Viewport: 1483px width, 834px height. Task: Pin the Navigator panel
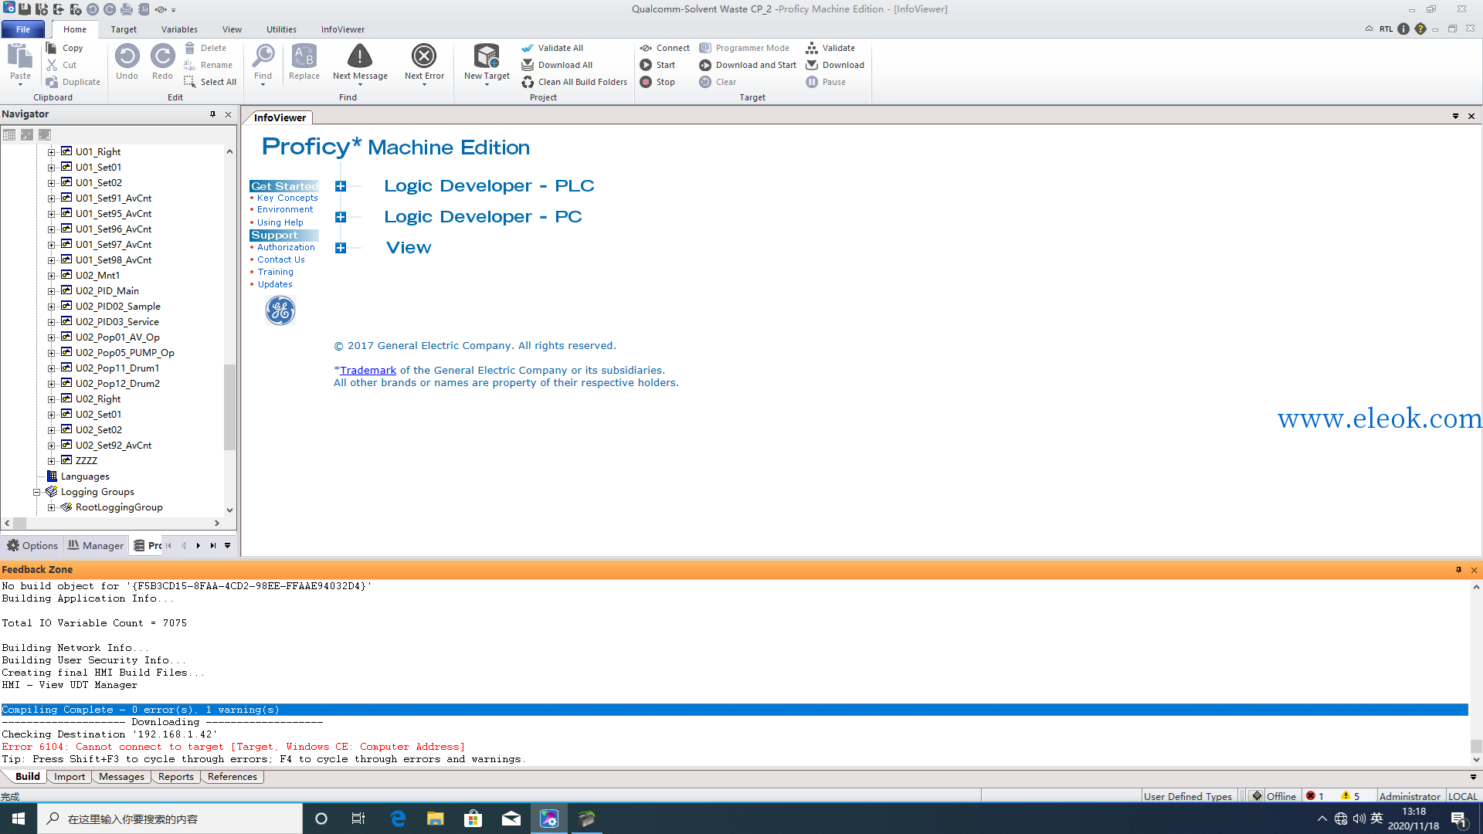coord(213,114)
